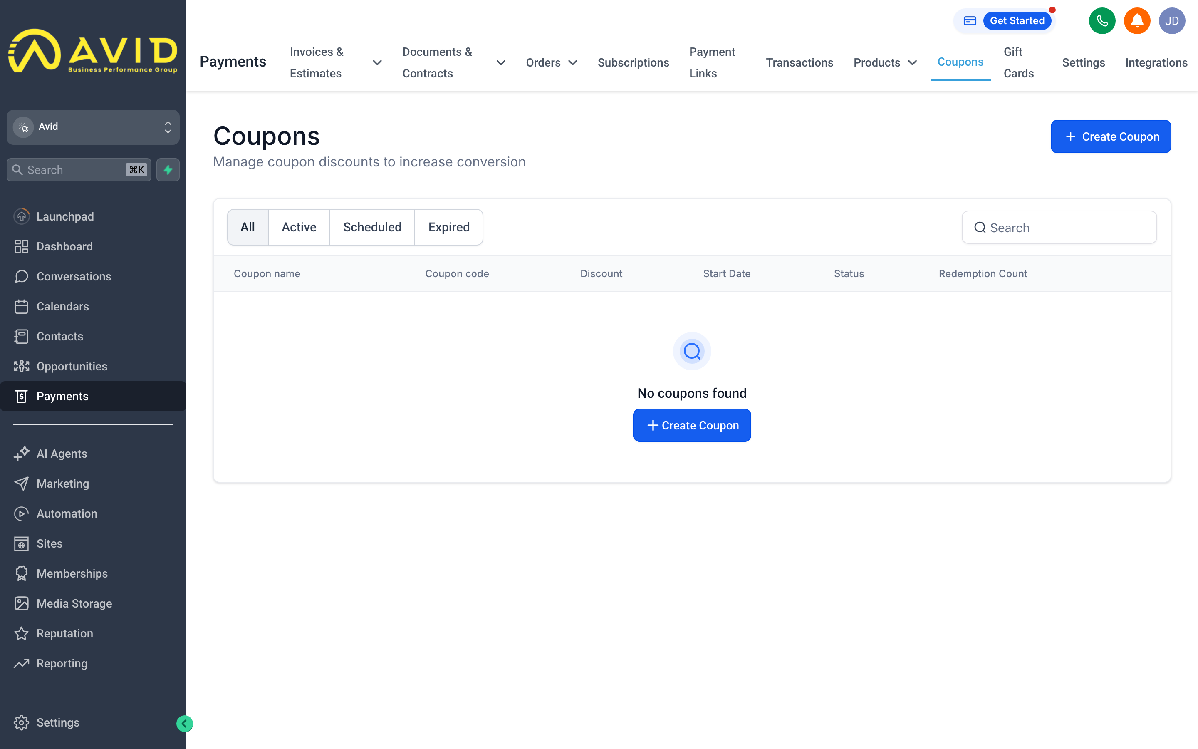Click the credit card icon beside Get Started

(x=970, y=21)
